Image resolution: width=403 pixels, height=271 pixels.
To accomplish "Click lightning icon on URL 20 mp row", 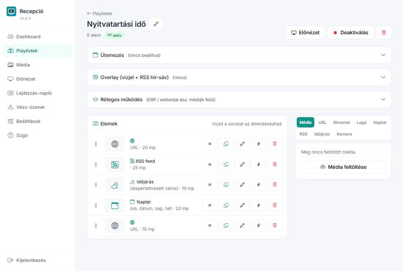I will pyautogui.click(x=258, y=144).
